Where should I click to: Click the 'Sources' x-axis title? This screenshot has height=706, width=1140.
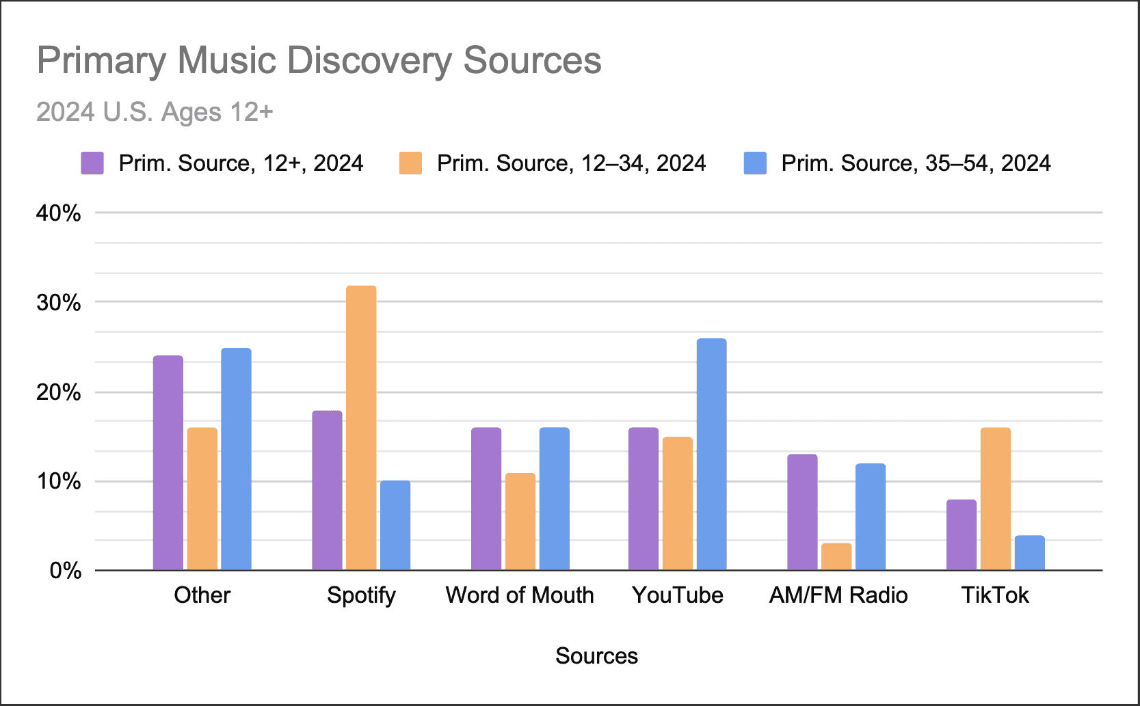click(x=596, y=656)
